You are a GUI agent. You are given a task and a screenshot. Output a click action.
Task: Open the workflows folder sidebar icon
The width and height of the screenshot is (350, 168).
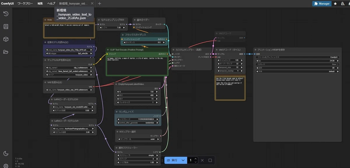pos(6,52)
